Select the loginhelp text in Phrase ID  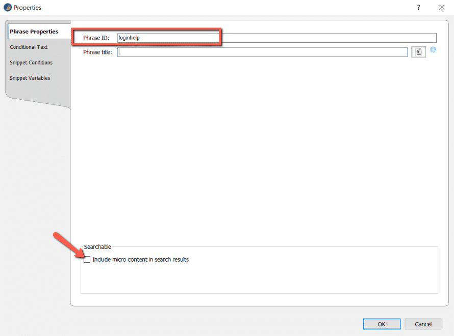pyautogui.click(x=128, y=37)
